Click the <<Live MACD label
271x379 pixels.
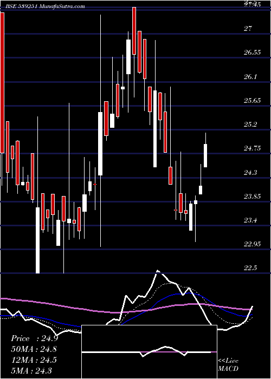coord(228,364)
